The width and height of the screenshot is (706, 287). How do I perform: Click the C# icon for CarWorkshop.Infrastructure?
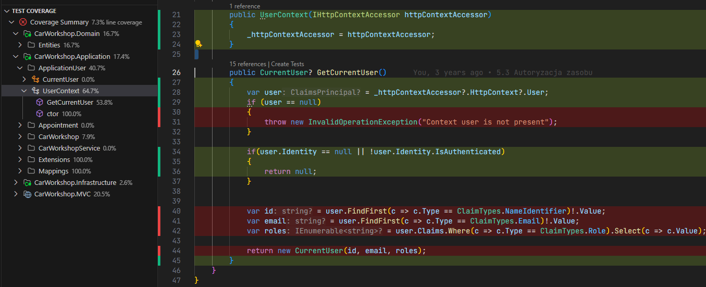[27, 183]
